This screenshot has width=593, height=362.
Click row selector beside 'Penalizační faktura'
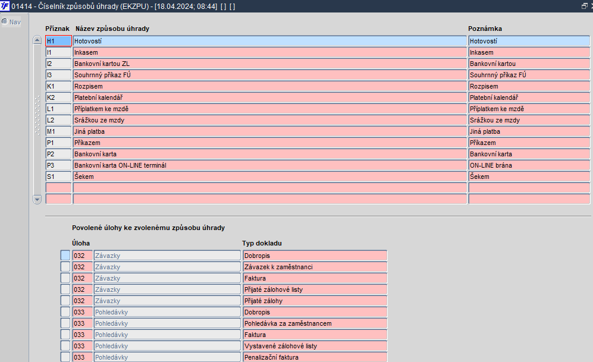pos(65,357)
